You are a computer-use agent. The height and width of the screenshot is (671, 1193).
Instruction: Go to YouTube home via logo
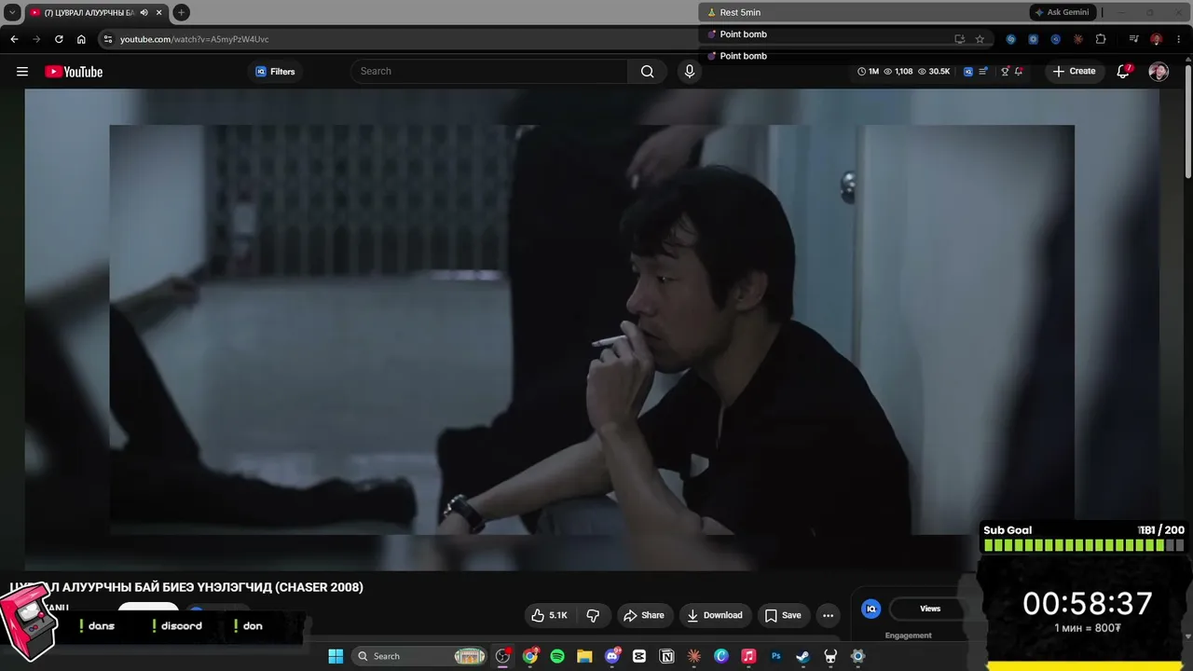[x=74, y=72]
